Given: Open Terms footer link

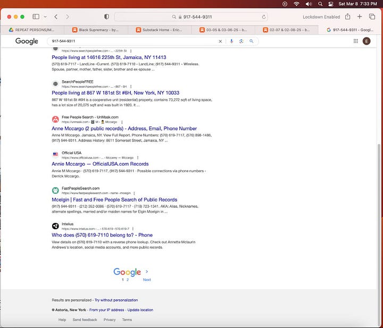Looking at the screenshot, I should [127, 319].
